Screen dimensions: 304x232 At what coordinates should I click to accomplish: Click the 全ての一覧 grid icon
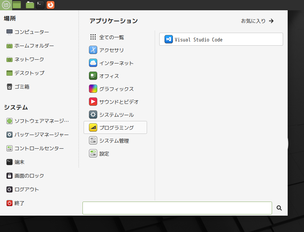[x=93, y=37]
